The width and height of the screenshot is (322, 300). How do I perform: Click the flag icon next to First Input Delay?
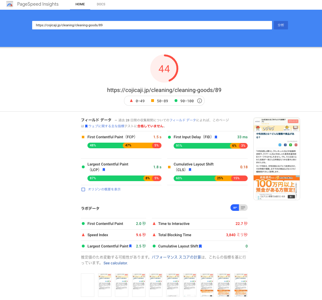pyautogui.click(x=216, y=137)
